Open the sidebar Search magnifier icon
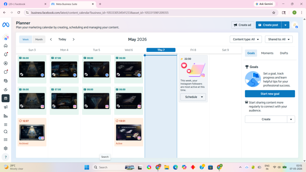Screen dimensions: 306x172 [x=6, y=132]
